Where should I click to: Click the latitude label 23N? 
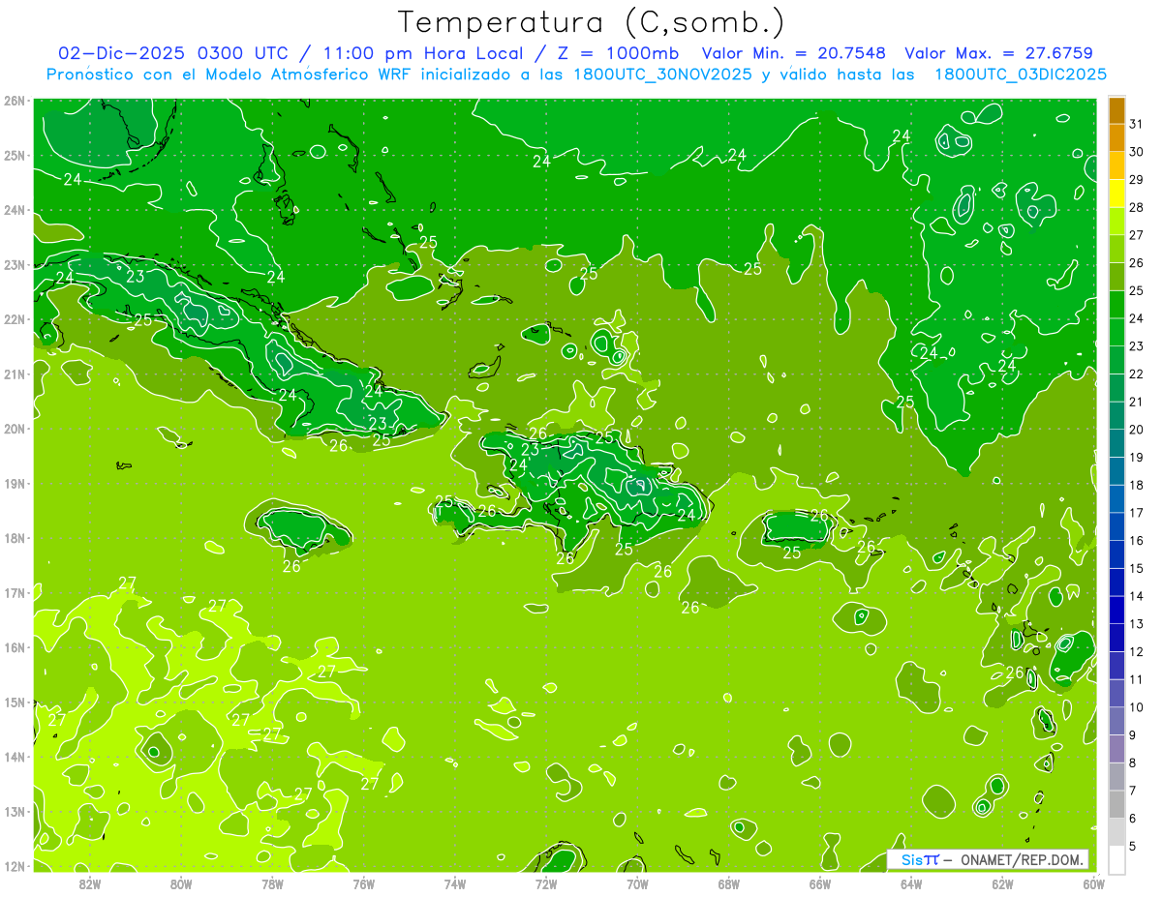(15, 264)
